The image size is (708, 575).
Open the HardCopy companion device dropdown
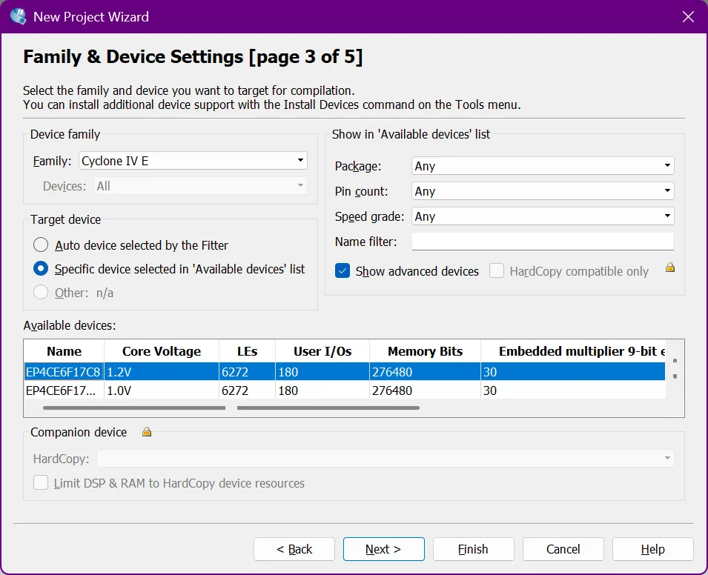pyautogui.click(x=386, y=458)
